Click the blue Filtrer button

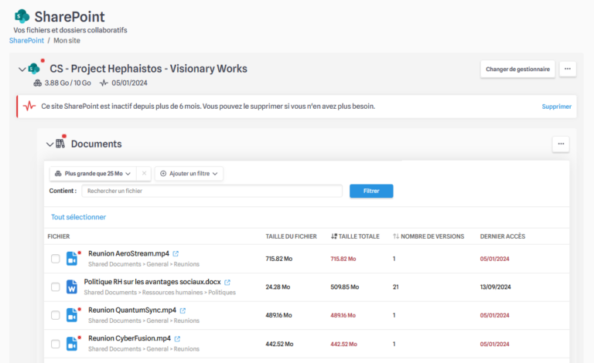coord(371,191)
